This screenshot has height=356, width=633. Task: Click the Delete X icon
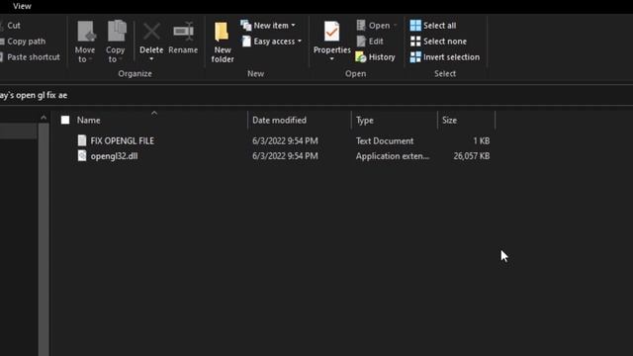(151, 32)
